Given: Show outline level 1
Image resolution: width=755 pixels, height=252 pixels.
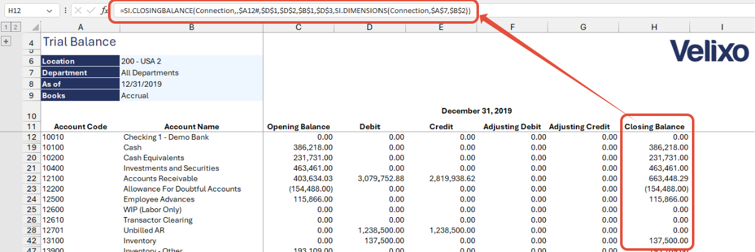Looking at the screenshot, I should (x=6, y=27).
